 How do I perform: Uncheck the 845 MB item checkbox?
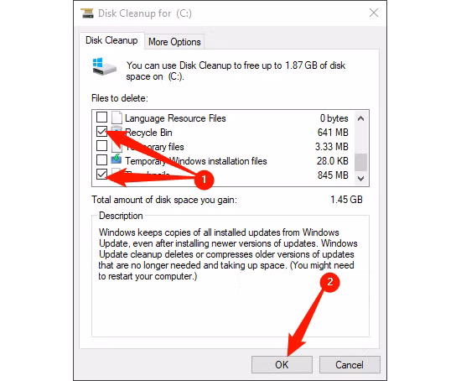(x=101, y=174)
